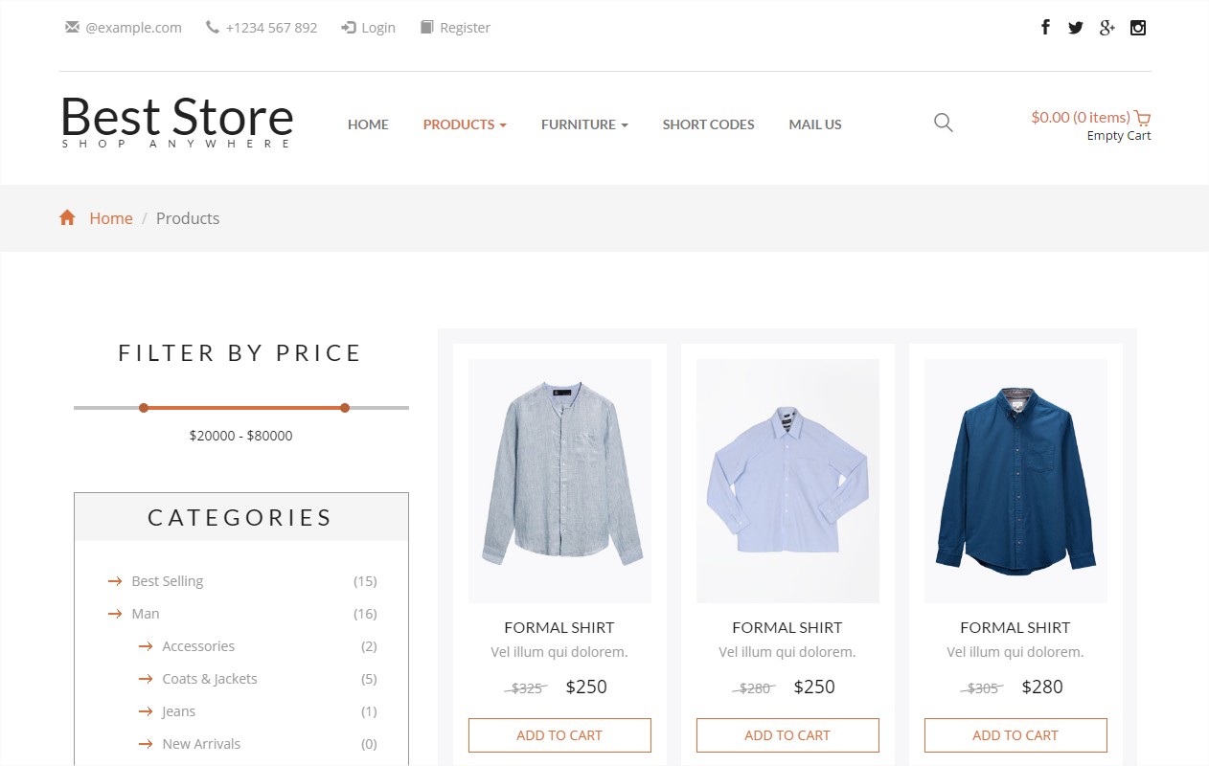
Task: Click the phone handset icon
Action: coord(213,27)
